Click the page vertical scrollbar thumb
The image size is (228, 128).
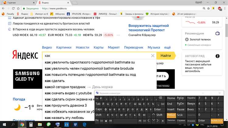[226, 30]
